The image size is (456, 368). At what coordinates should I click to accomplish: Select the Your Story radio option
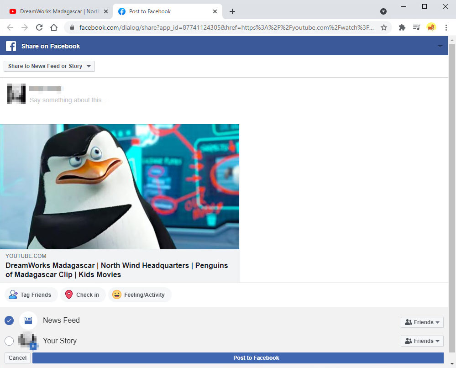[x=9, y=341]
